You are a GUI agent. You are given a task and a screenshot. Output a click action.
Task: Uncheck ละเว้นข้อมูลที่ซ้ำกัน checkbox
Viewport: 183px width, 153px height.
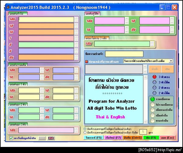coord(11,138)
